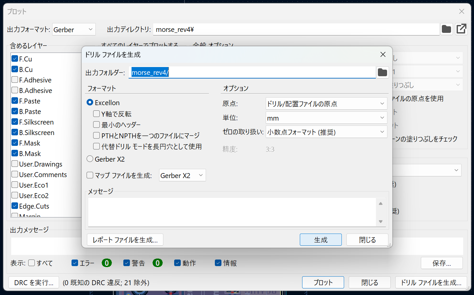The width and height of the screenshot is (474, 295).
Task: Browse for the drill output folder
Action: click(x=382, y=72)
